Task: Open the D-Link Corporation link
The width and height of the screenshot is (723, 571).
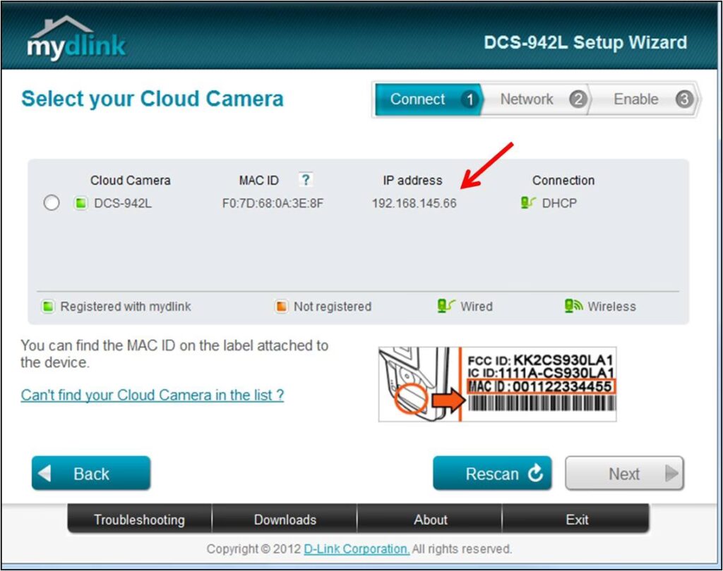Action: (356, 548)
